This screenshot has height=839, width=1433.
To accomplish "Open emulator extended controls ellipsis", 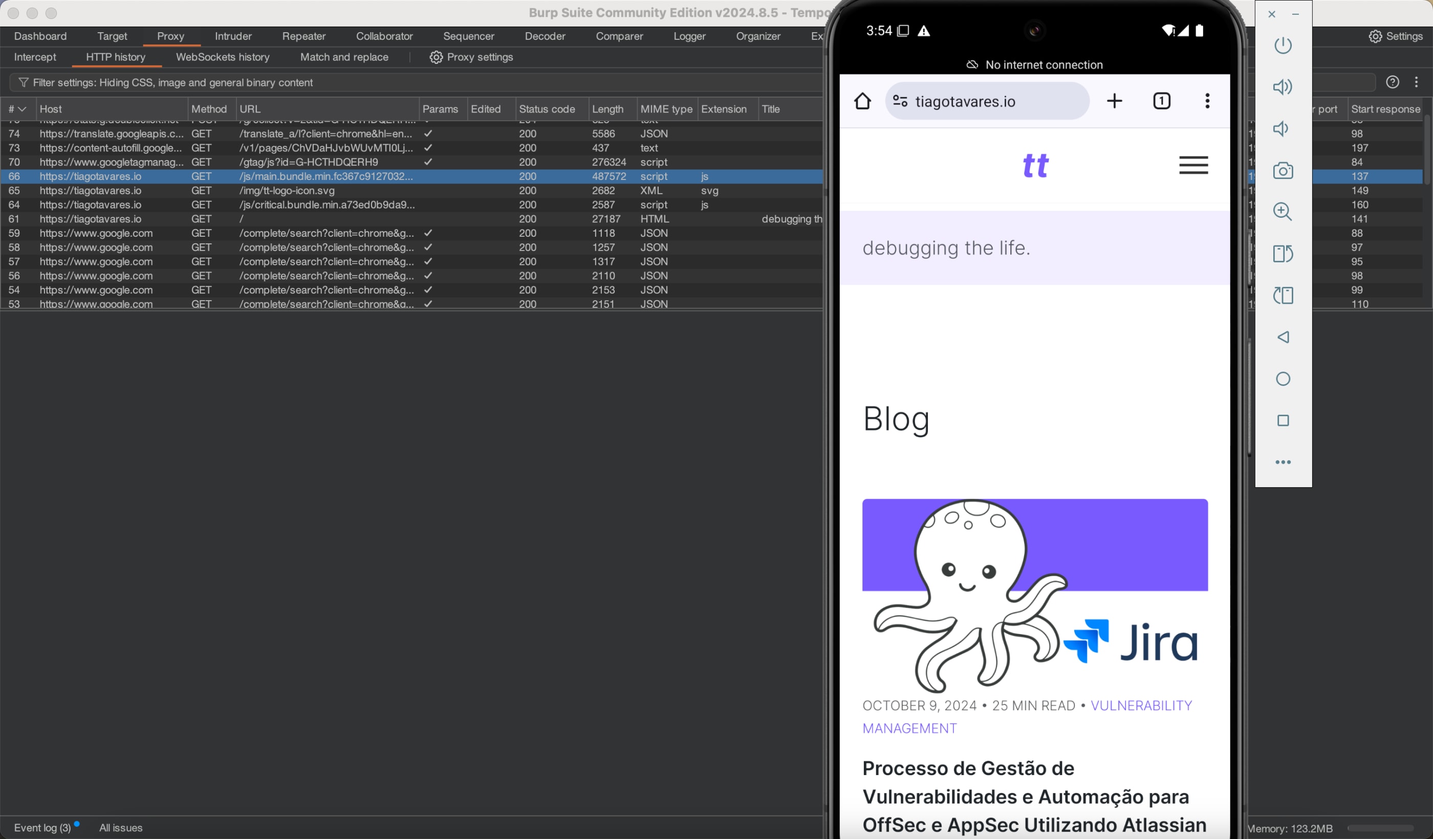I will pyautogui.click(x=1283, y=462).
